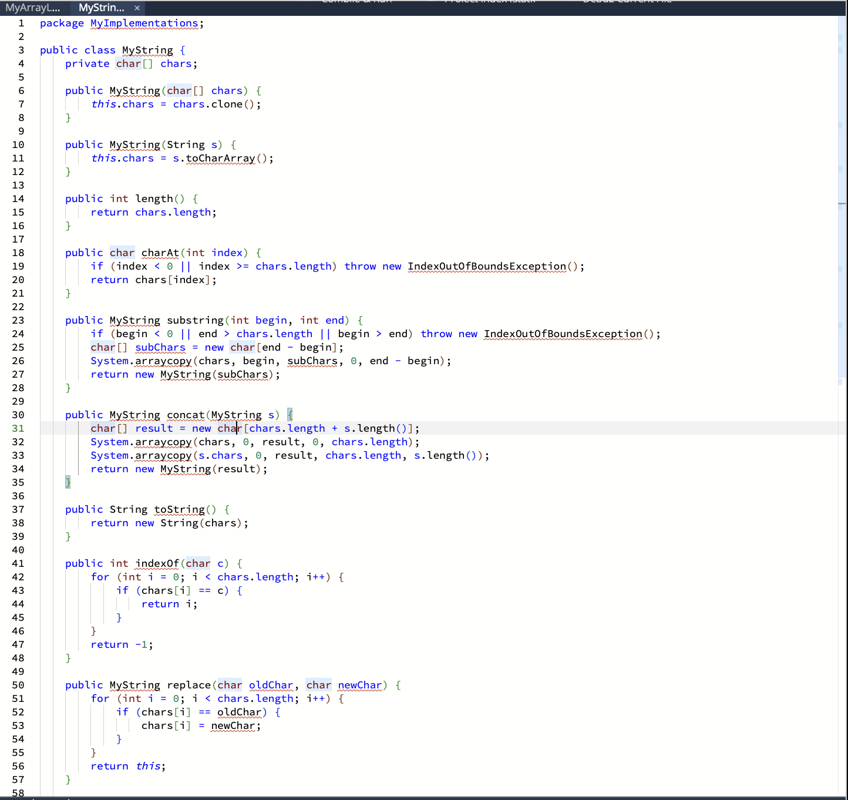
Task: Click the result variable on line 31
Action: (154, 428)
